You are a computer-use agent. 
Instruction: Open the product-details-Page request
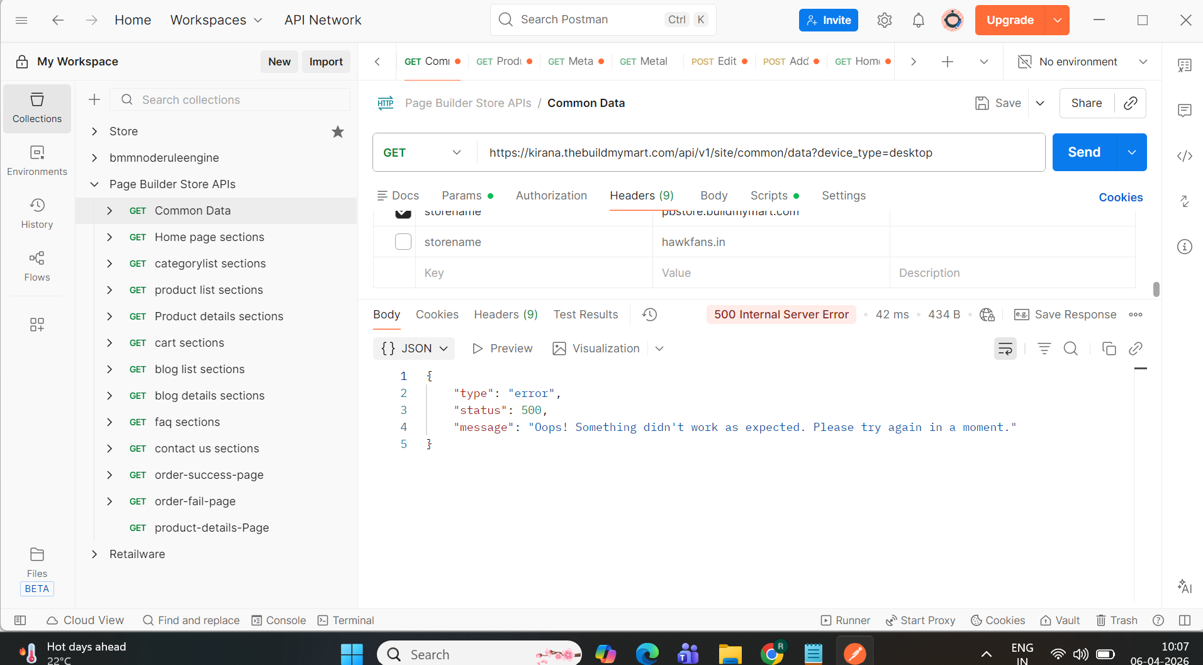pyautogui.click(x=212, y=528)
